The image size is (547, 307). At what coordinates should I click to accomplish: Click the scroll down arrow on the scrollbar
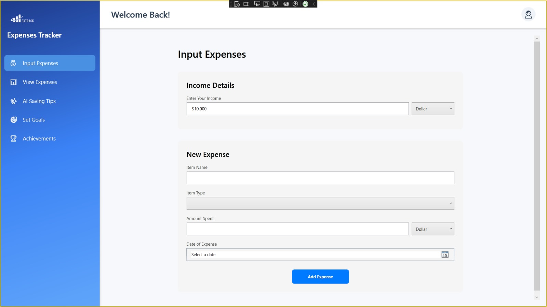(537, 297)
